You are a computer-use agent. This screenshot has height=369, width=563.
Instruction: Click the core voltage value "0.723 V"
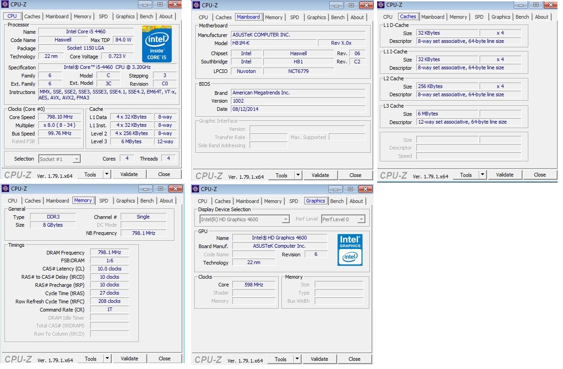click(117, 57)
